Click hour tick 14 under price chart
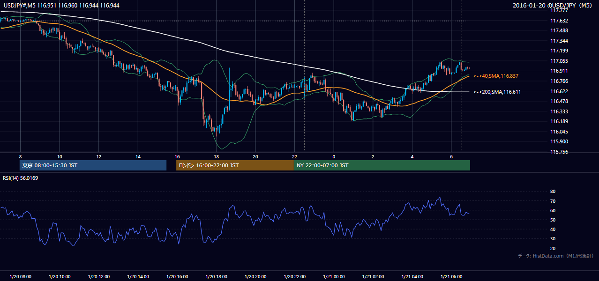This screenshot has width=599, height=281. pos(138,156)
